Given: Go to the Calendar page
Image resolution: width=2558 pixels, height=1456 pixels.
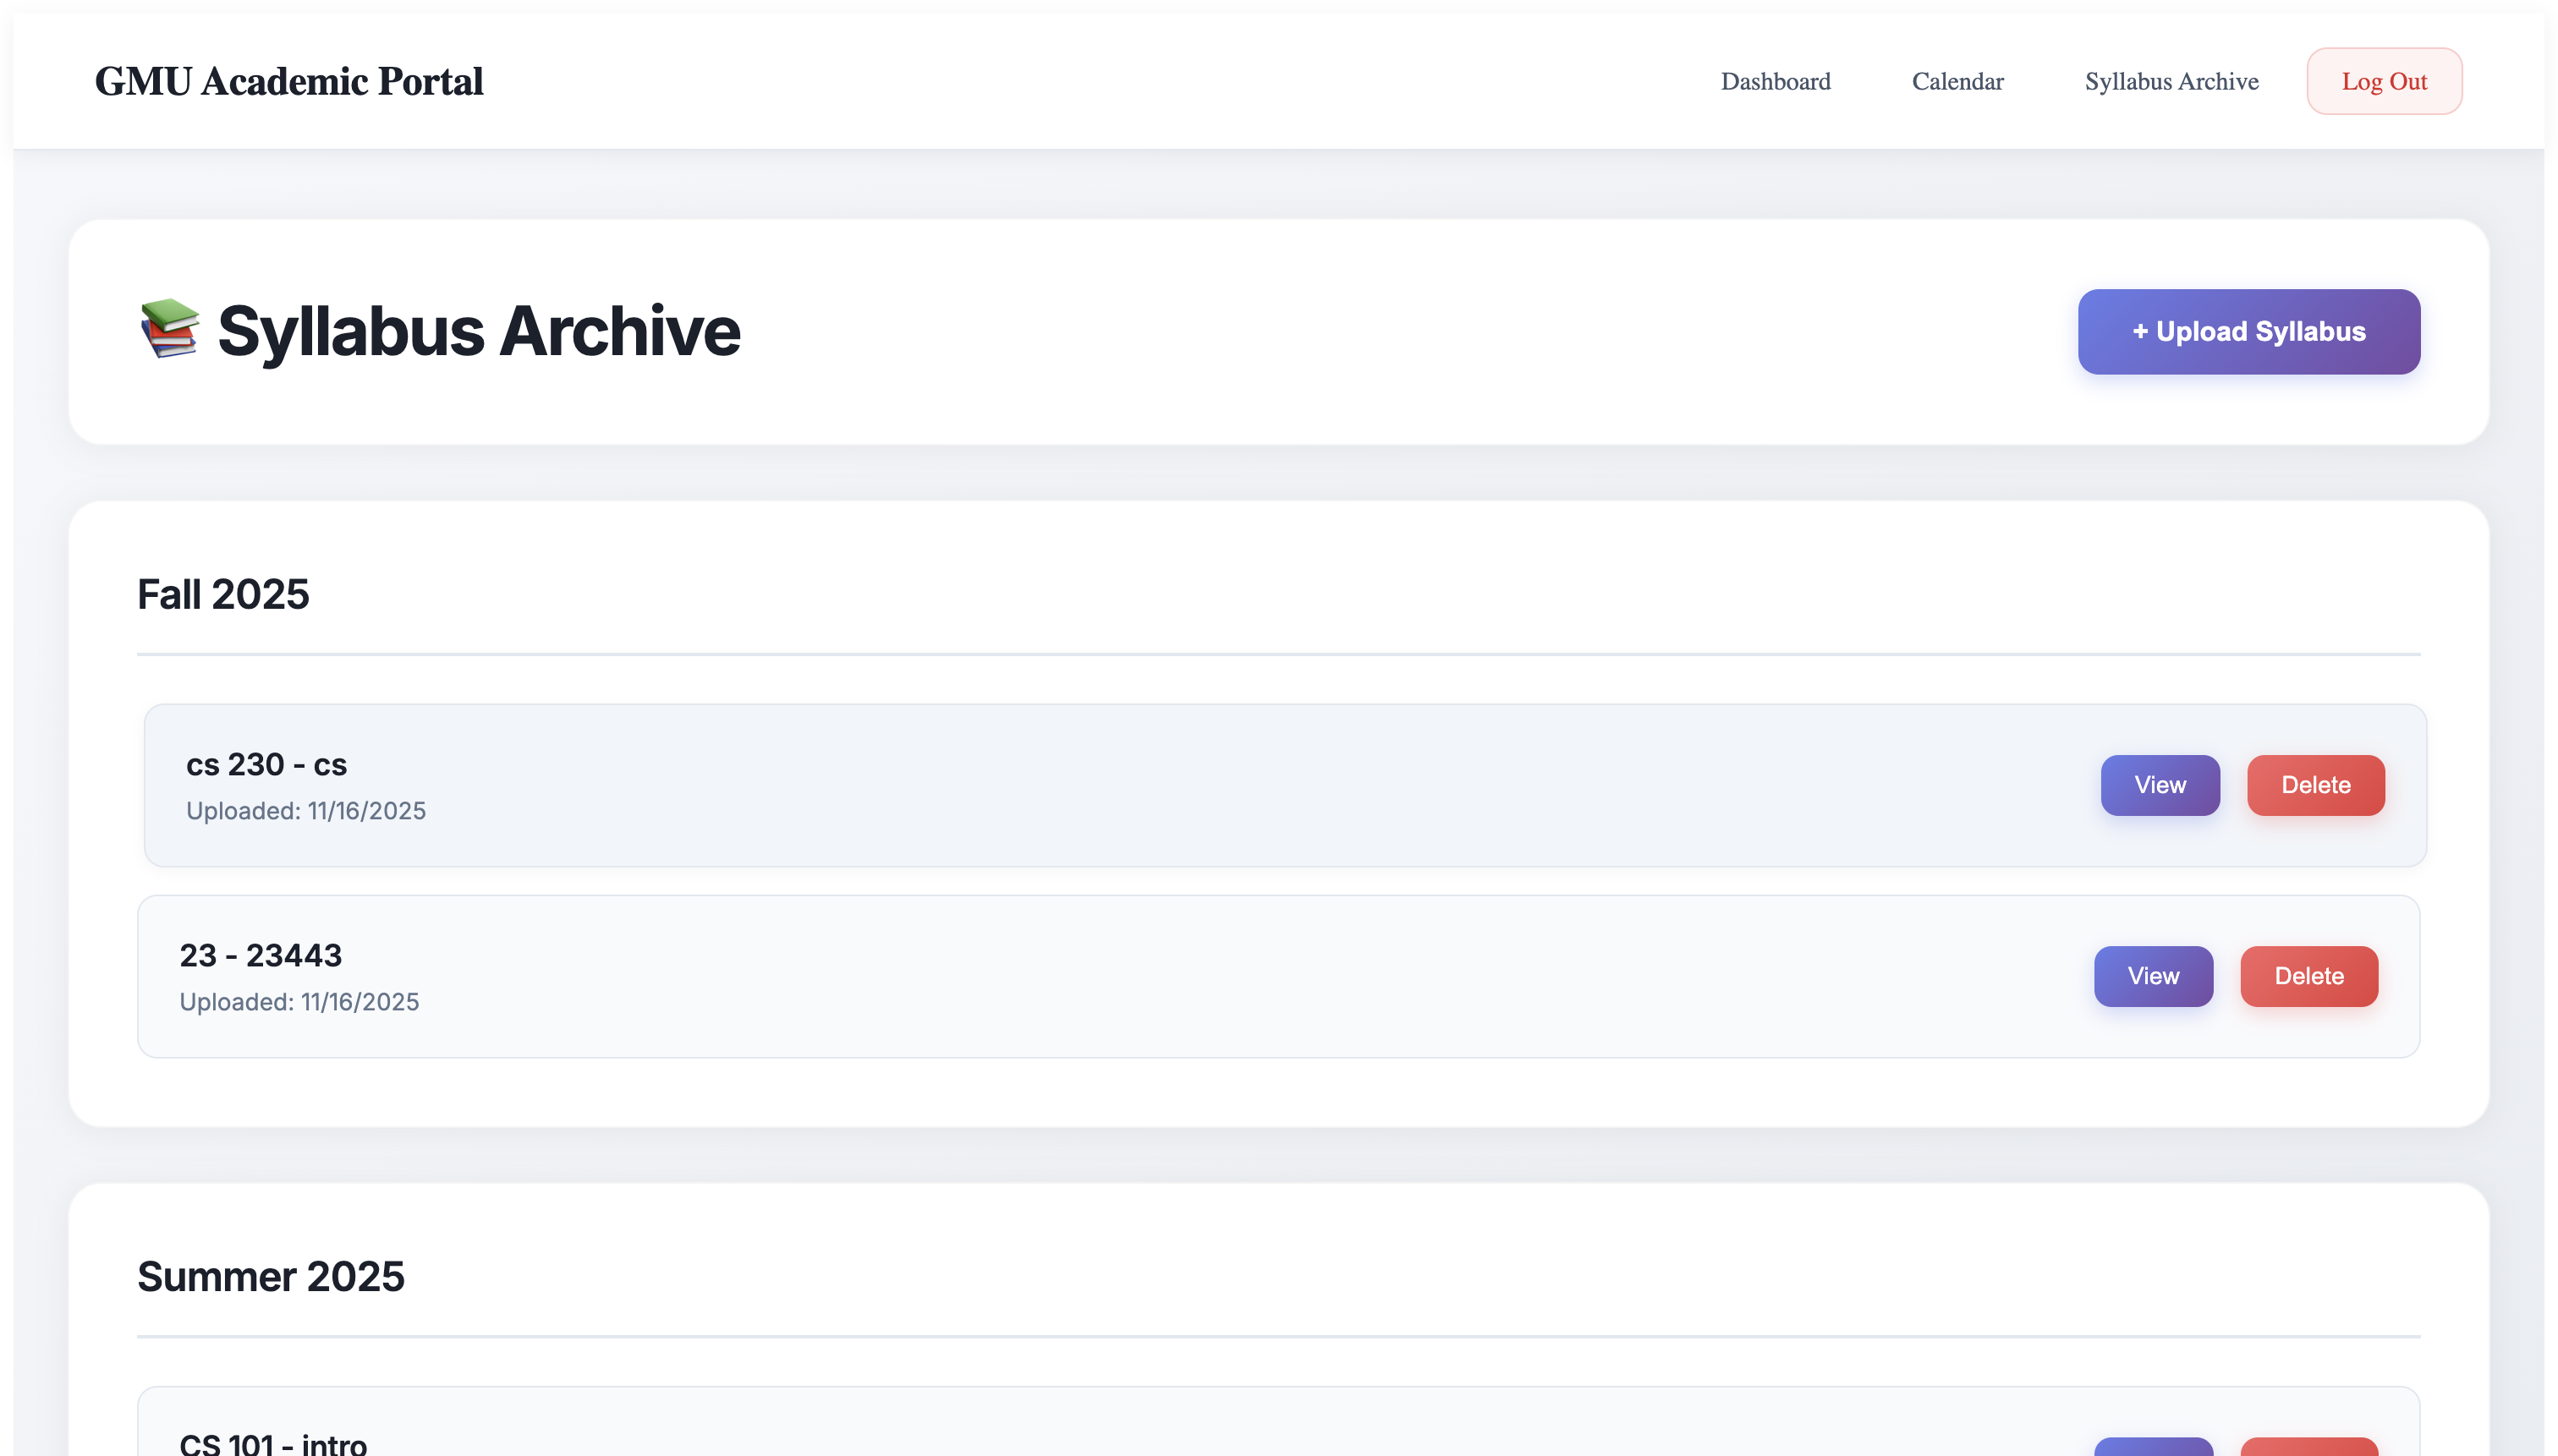Looking at the screenshot, I should point(1957,81).
